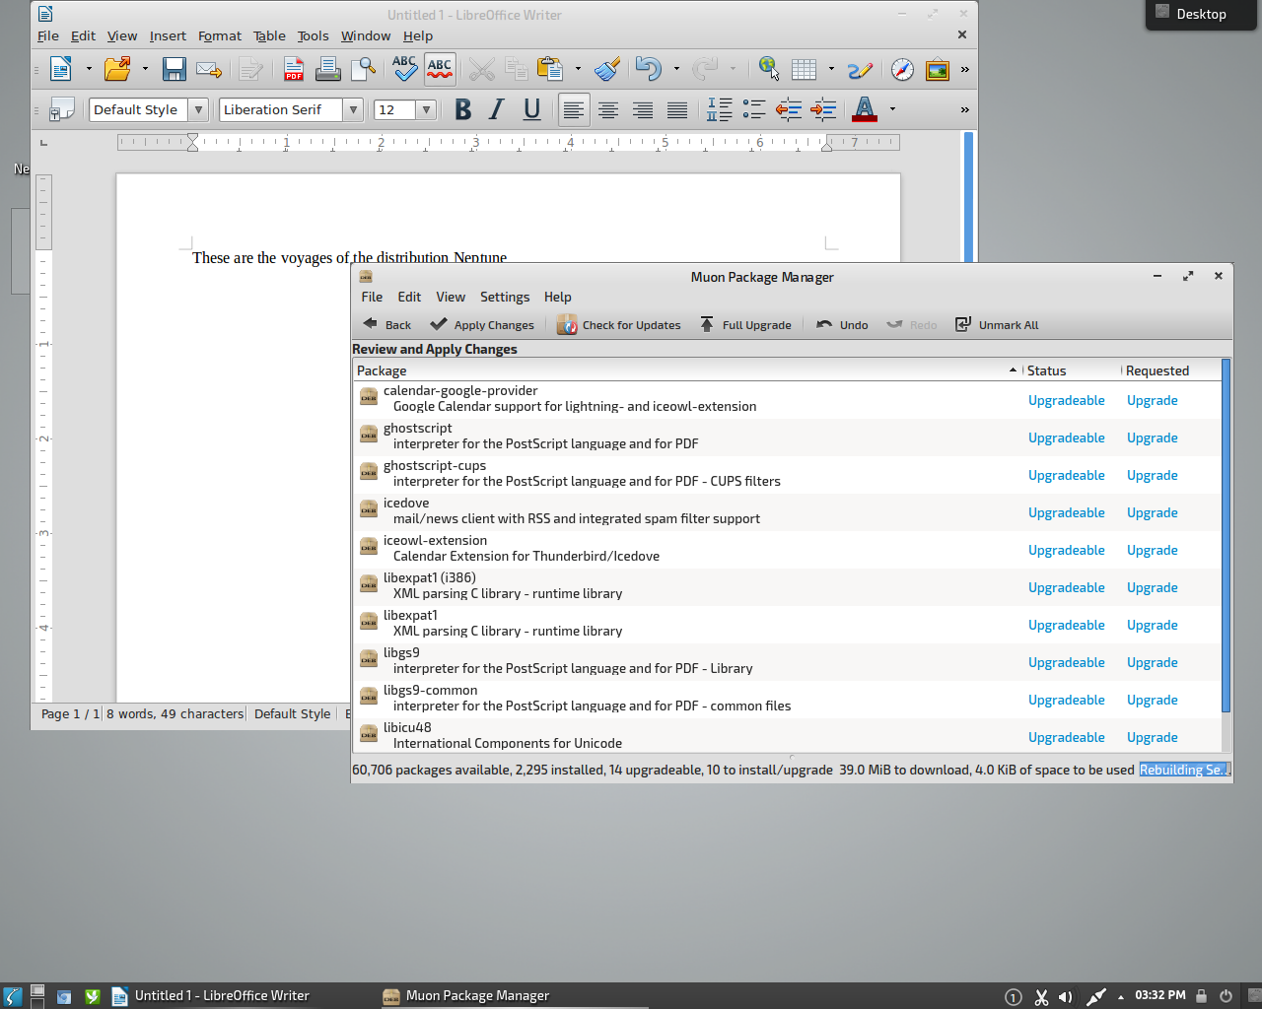This screenshot has height=1009, width=1262.
Task: Open the Undo history dropdown arrow
Action: pyautogui.click(x=676, y=69)
